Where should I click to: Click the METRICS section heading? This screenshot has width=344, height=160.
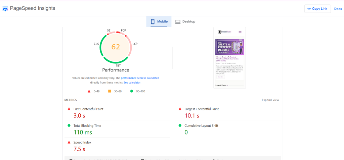(71, 100)
